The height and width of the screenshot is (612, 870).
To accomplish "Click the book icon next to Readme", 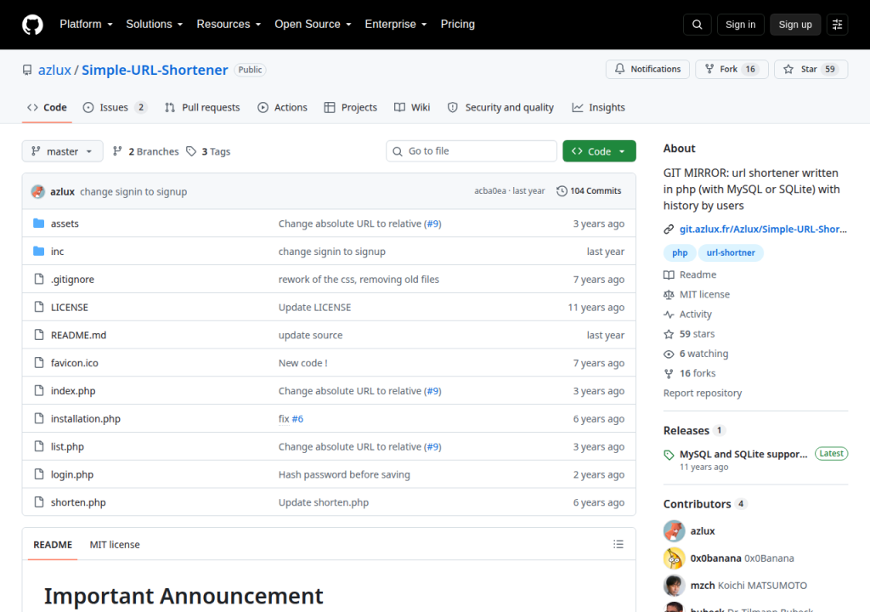I will [x=669, y=275].
